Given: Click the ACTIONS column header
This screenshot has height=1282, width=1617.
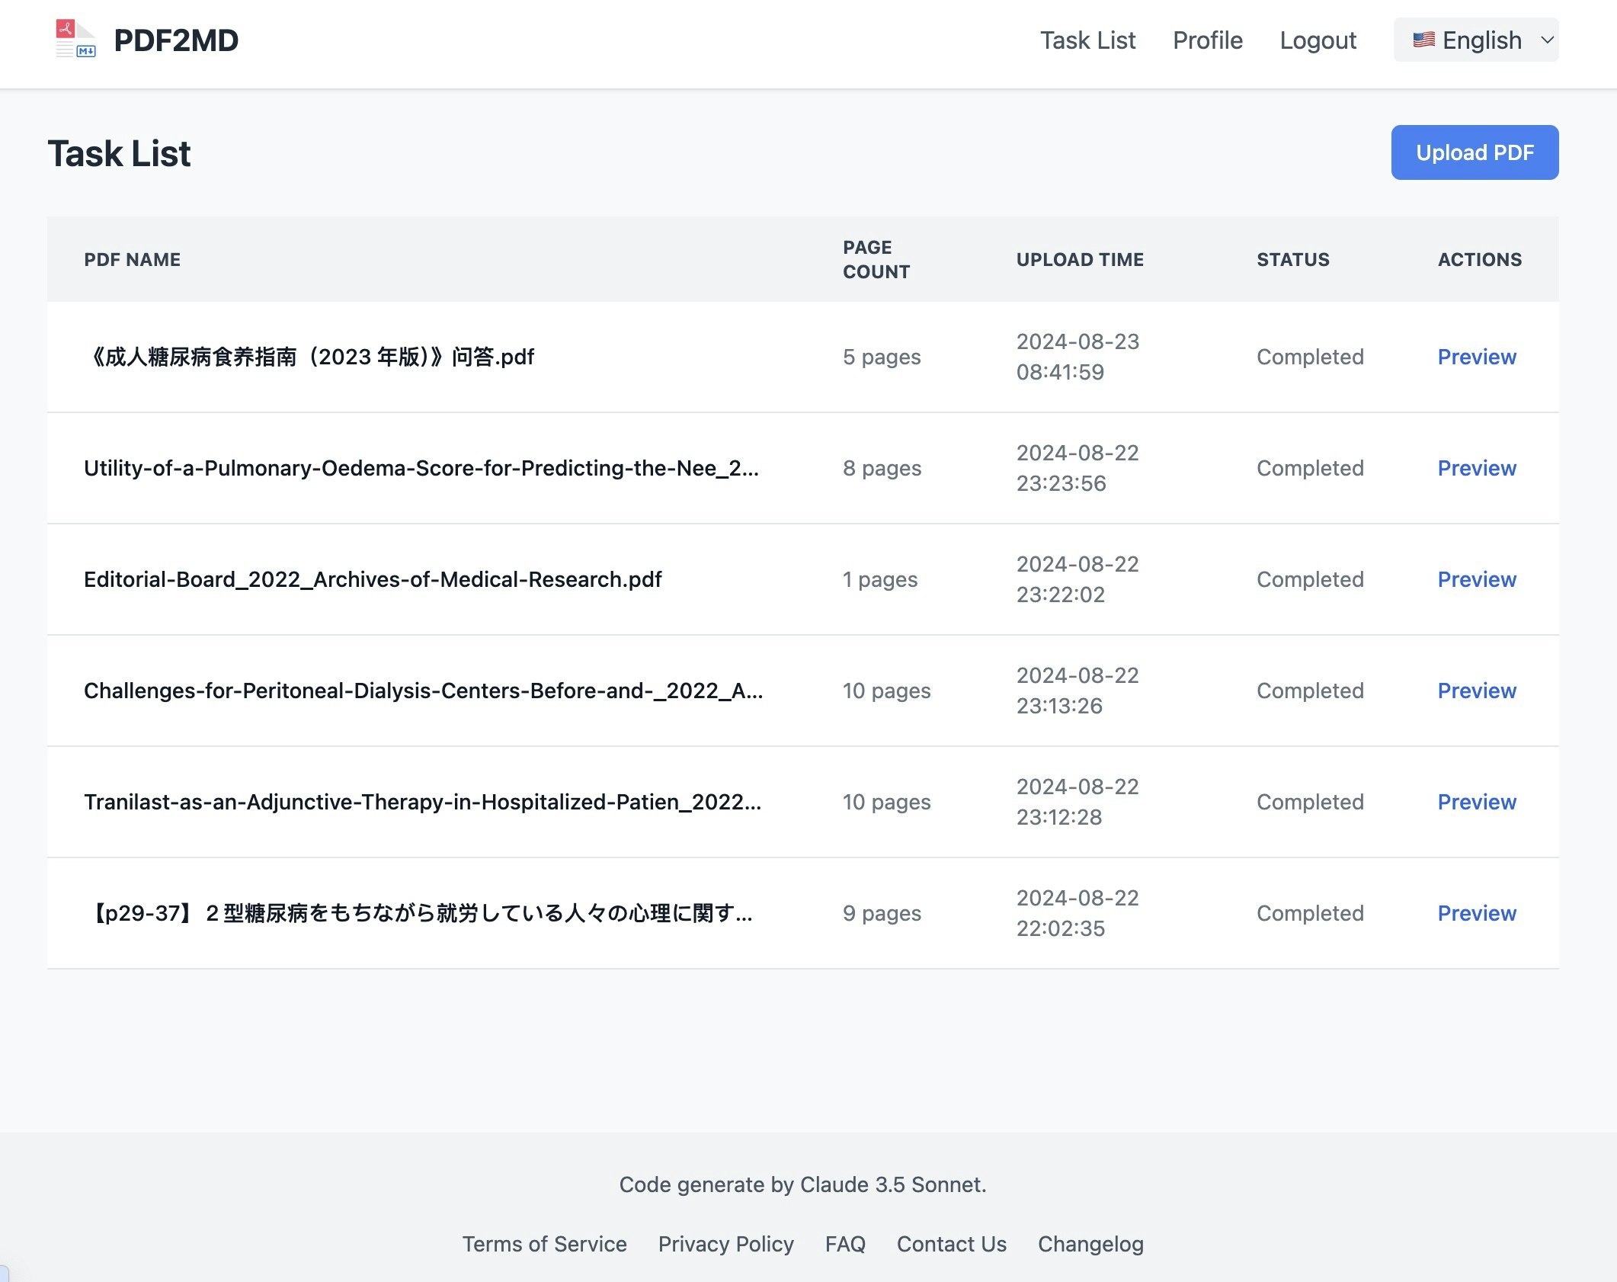Looking at the screenshot, I should point(1480,260).
